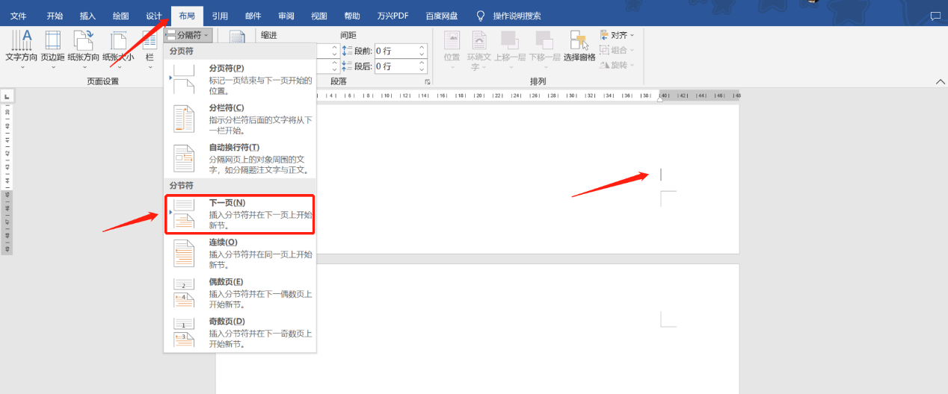Click the 旋转 rotate icon
The height and width of the screenshot is (394, 948).
[x=604, y=65]
